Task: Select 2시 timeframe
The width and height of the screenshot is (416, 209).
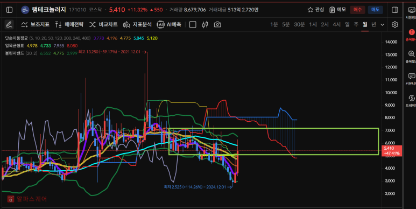Action: (x=325, y=24)
